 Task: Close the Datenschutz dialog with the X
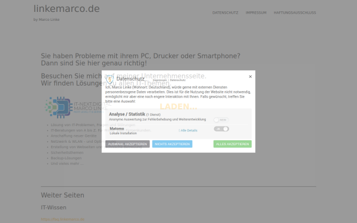coord(250,77)
